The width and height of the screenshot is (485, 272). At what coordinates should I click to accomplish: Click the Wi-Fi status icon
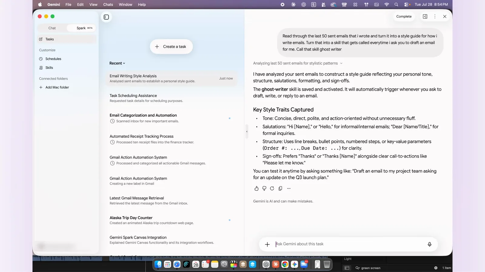click(x=386, y=5)
